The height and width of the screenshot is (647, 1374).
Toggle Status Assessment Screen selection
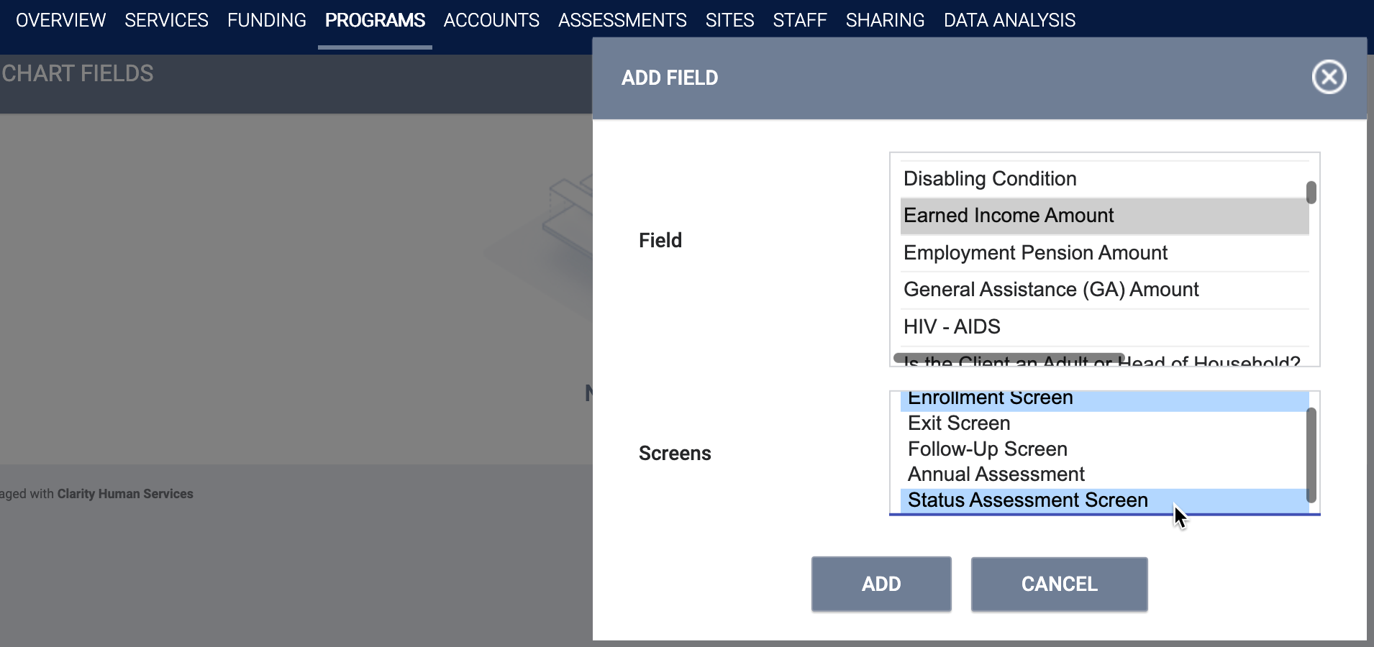click(1104, 500)
